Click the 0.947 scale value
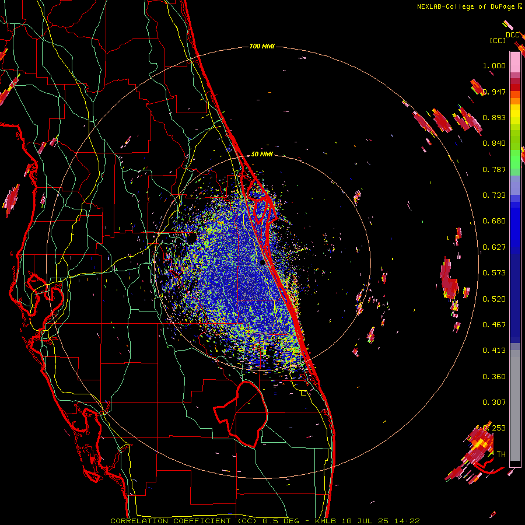 tap(494, 92)
